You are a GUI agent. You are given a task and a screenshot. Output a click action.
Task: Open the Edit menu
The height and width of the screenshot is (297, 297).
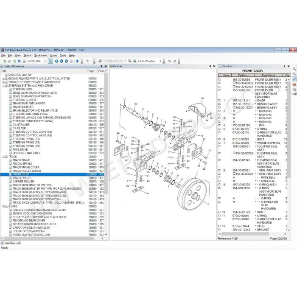pyautogui.click(x=10, y=56)
